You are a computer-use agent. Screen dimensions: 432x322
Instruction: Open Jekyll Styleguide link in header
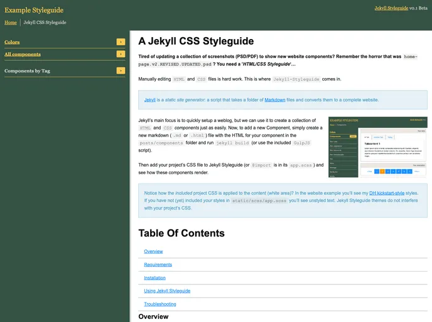click(391, 8)
